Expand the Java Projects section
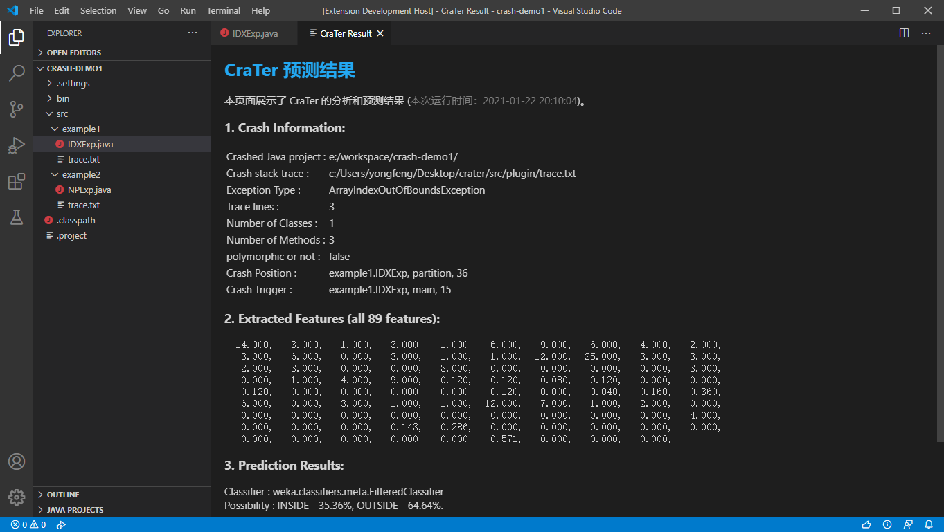Image resolution: width=944 pixels, height=532 pixels. [x=122, y=510]
